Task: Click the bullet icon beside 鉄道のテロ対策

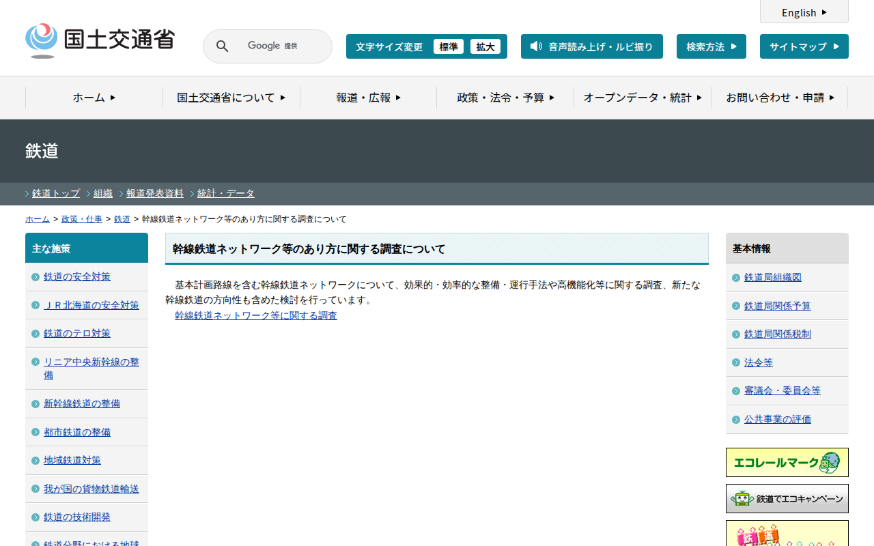Action: pos(36,334)
